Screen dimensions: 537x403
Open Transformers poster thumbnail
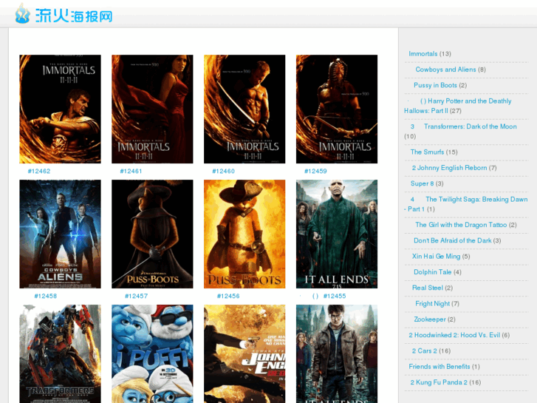pos(60,354)
